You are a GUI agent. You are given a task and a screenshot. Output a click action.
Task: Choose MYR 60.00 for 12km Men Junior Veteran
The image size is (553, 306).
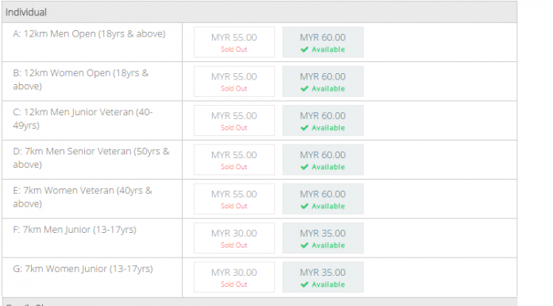[x=323, y=121]
